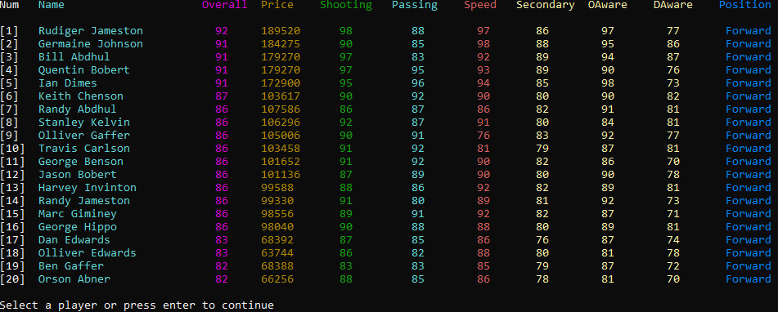This screenshot has height=312, width=778.
Task: Select the name George Hippo
Action: click(78, 227)
